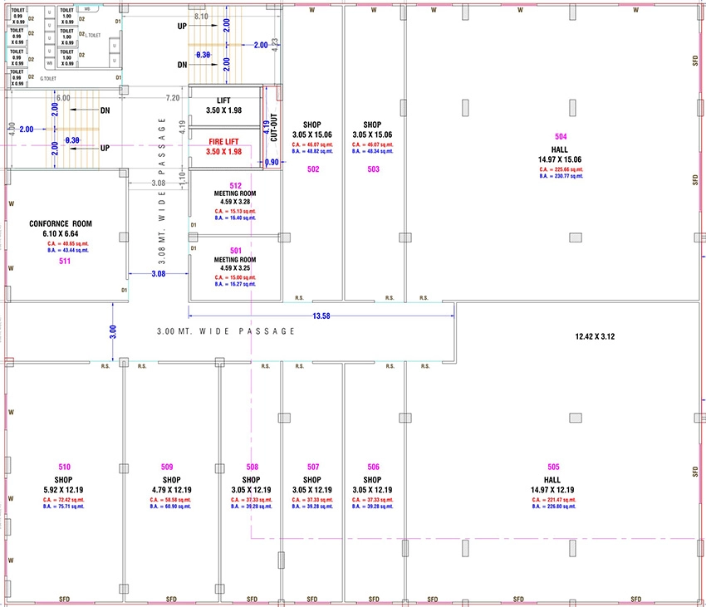Click the 'L.TOILET' label
706x607 pixels.
[x=93, y=35]
